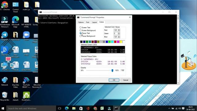Image resolution: width=197 pixels, height=111 pixels.
Task: Click the Red value input field
Action: click(116, 30)
